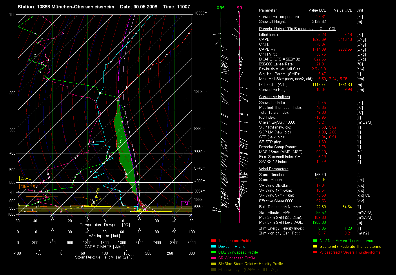
Task: Click the KO Index value -18.96
Action: tap(321, 118)
